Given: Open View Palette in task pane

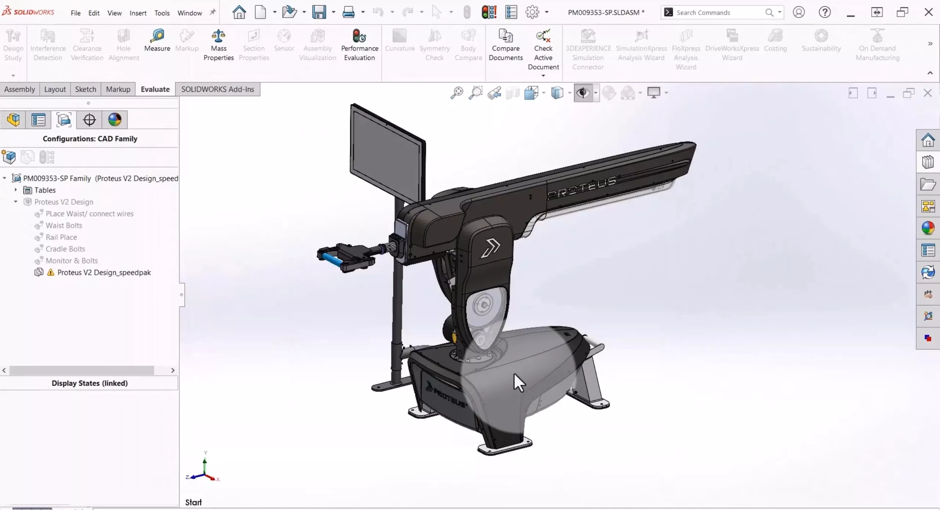Looking at the screenshot, I should [928, 206].
